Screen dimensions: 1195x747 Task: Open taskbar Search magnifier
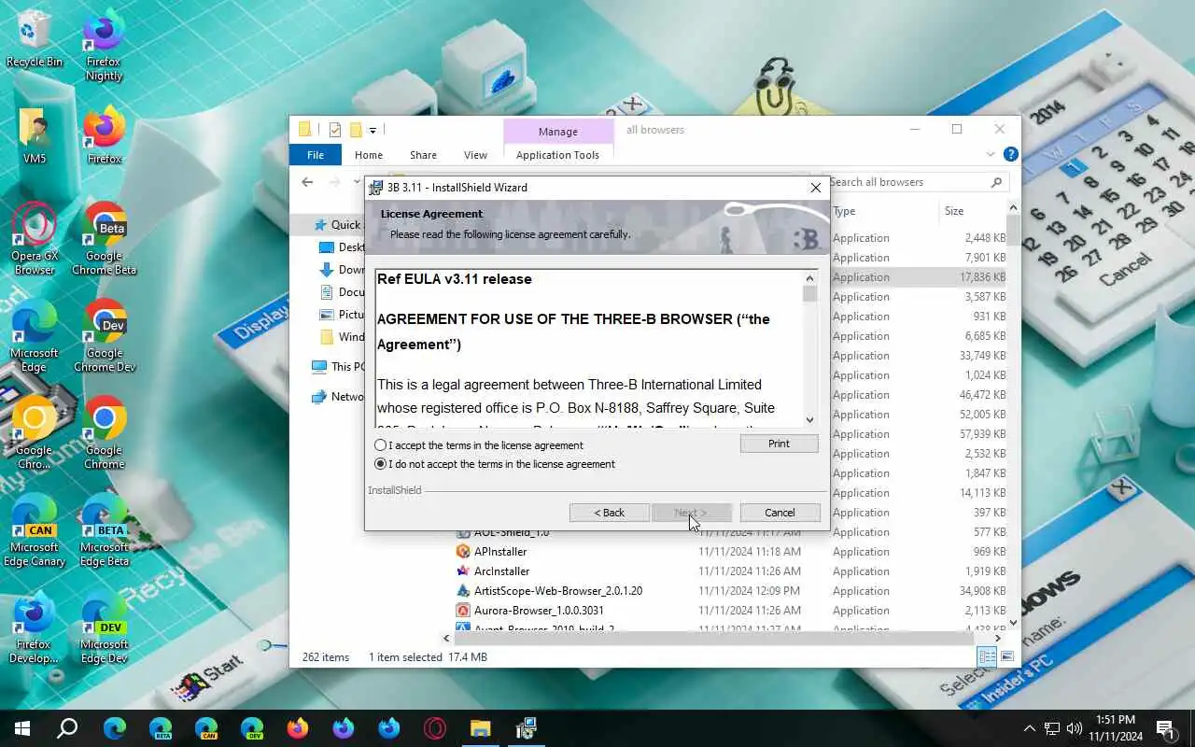67,728
